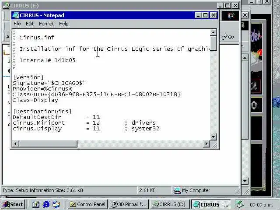Screen dimensions: 280x210
Task: Click Notepad window resize grip
Action: click(214, 145)
